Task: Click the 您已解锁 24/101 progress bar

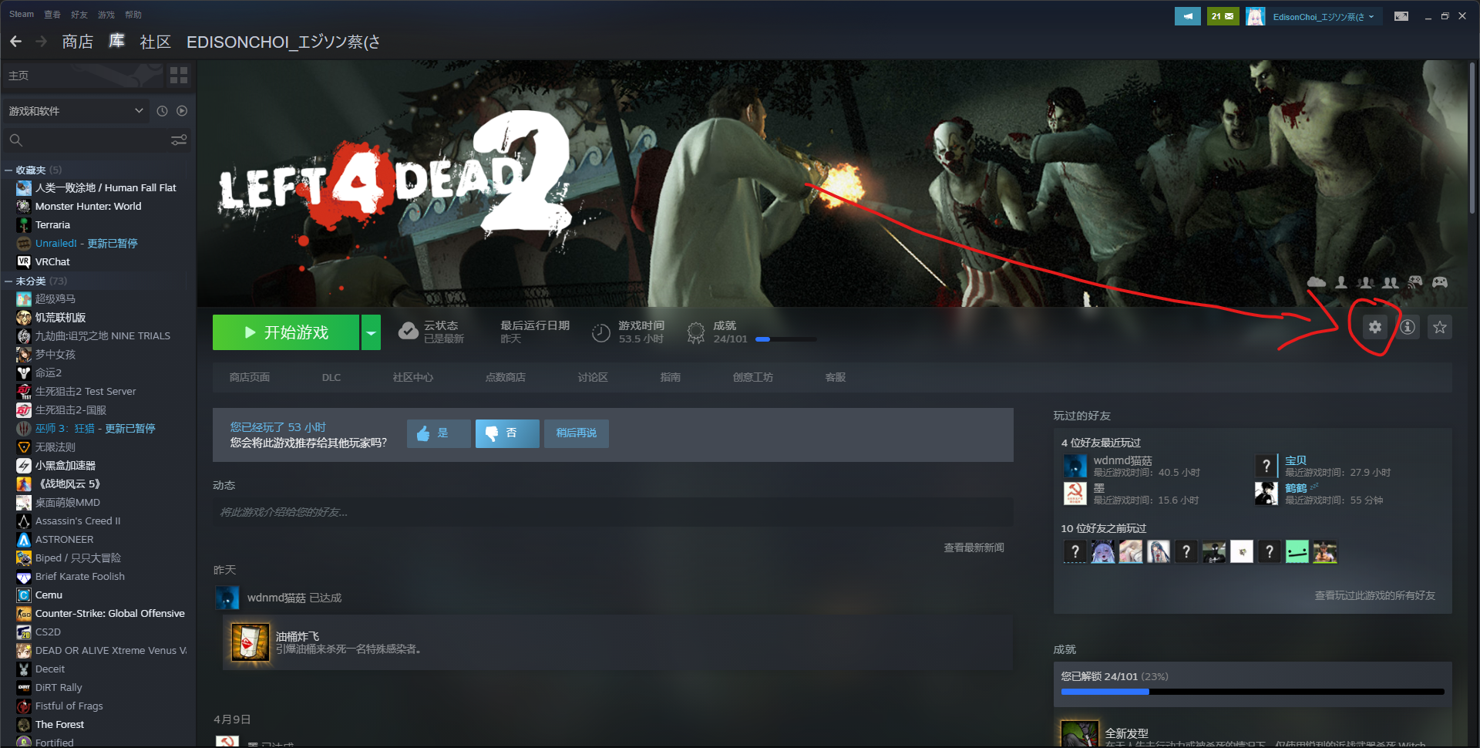Action: pos(1253,692)
